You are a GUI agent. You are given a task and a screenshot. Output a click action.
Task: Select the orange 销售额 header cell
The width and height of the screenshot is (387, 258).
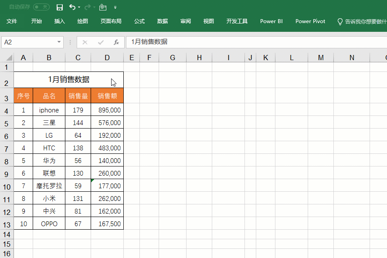pos(107,96)
